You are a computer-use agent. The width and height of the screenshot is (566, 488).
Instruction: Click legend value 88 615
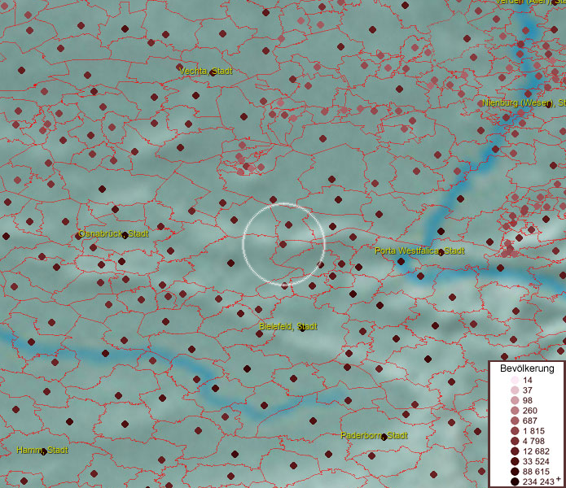pos(536,472)
